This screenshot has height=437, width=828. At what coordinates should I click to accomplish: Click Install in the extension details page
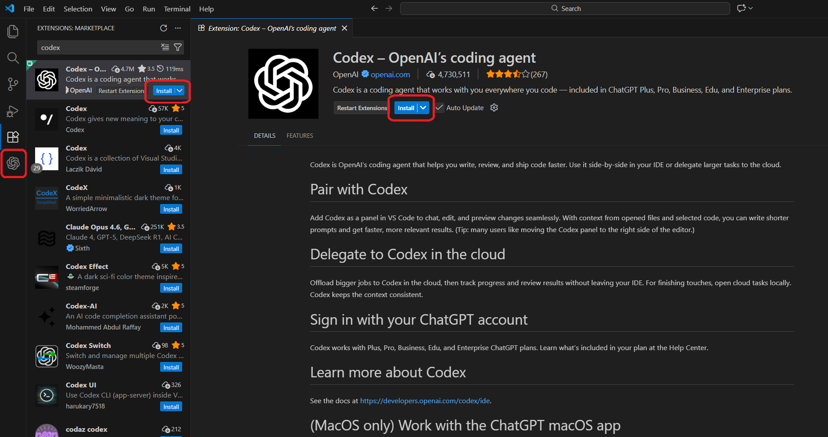(x=406, y=107)
